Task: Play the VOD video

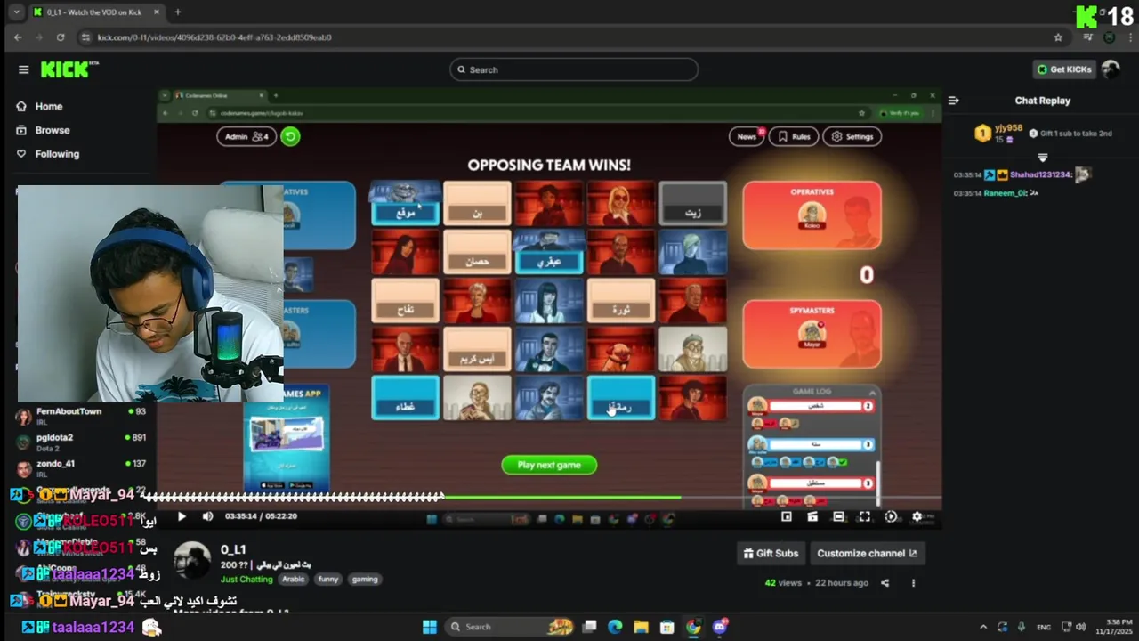Action: 182,516
